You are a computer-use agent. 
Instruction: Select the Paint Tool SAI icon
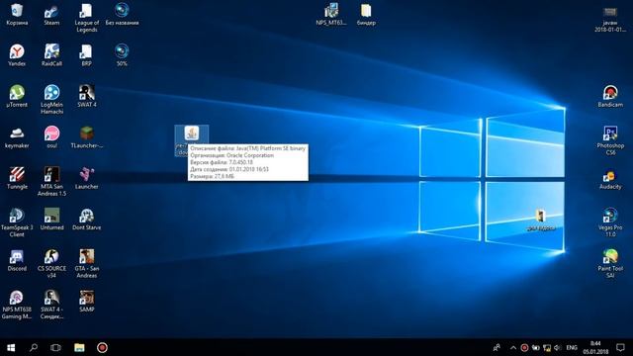click(610, 264)
